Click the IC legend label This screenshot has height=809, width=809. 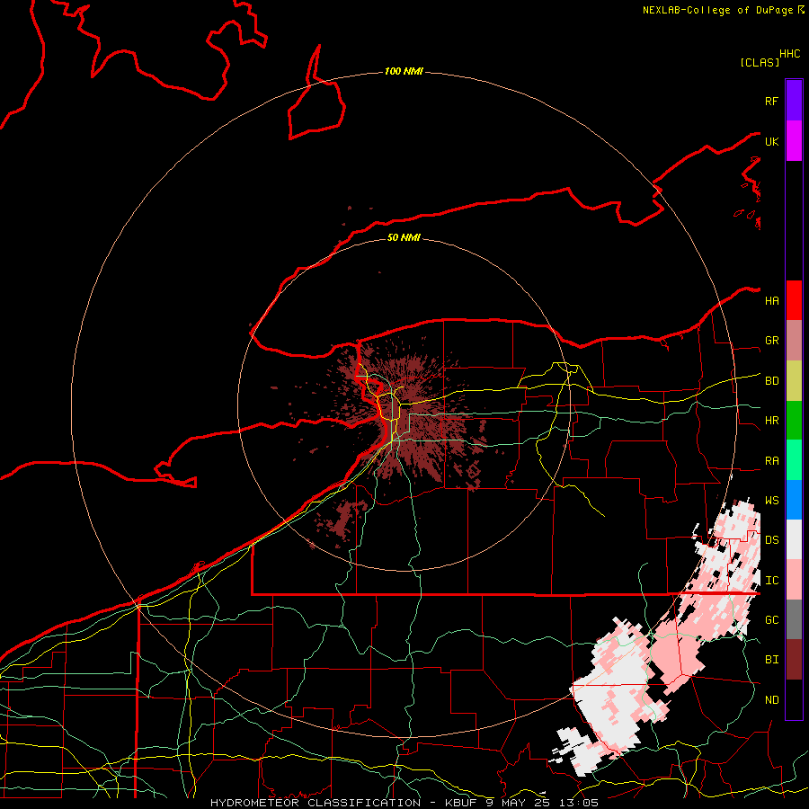click(x=771, y=581)
